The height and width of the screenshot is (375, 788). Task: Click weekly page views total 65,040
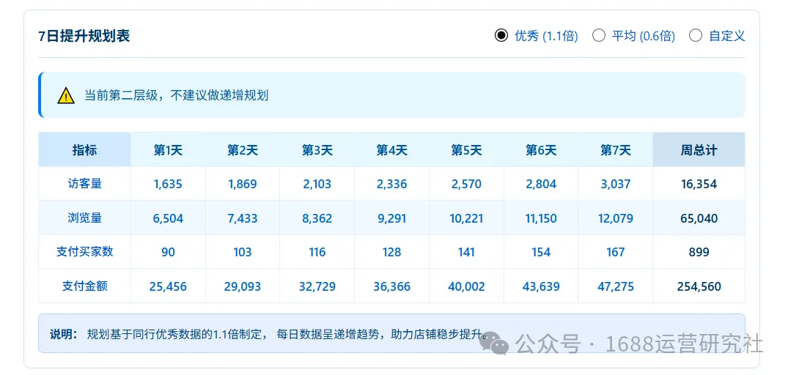click(699, 218)
